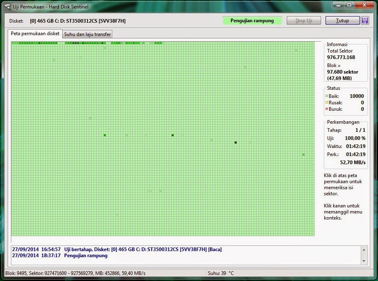Click the 97.680 sektor block size text

pyautogui.click(x=342, y=72)
